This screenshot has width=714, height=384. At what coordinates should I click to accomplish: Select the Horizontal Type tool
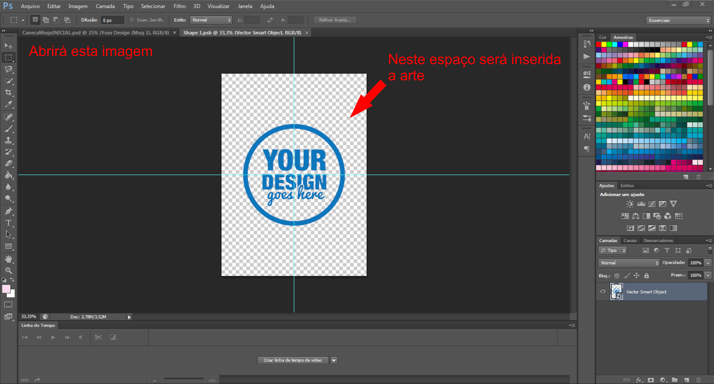pyautogui.click(x=8, y=223)
